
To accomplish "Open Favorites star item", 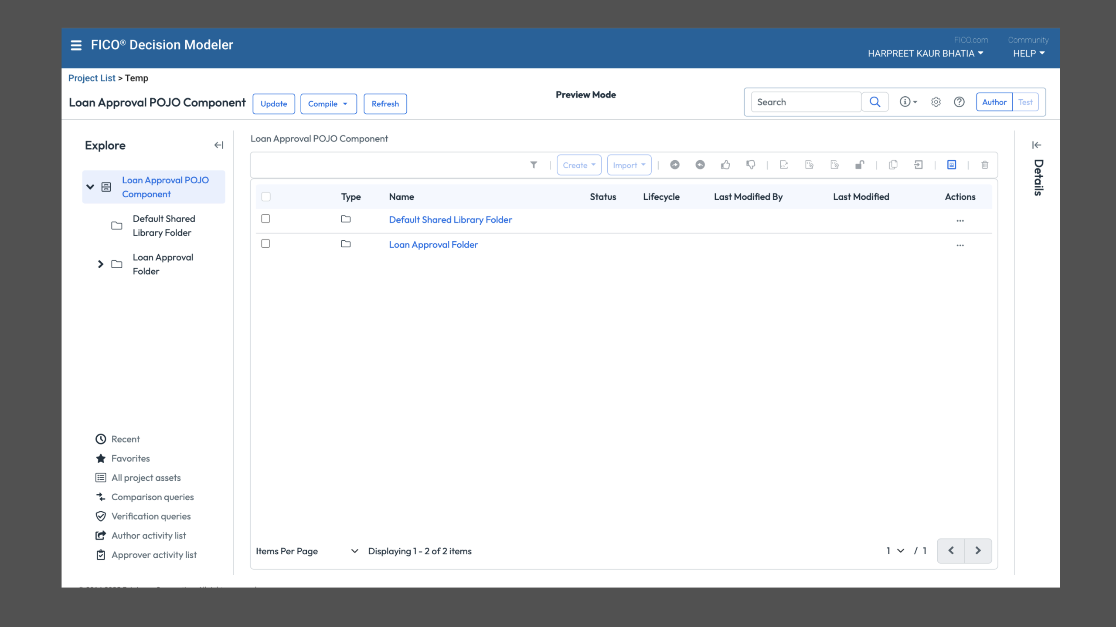I will pos(122,458).
